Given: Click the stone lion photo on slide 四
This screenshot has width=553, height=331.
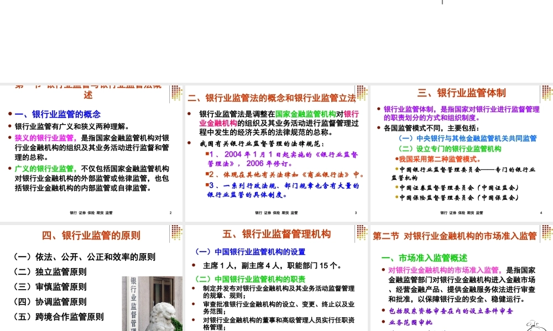Looking at the screenshot, I should pos(153,303).
